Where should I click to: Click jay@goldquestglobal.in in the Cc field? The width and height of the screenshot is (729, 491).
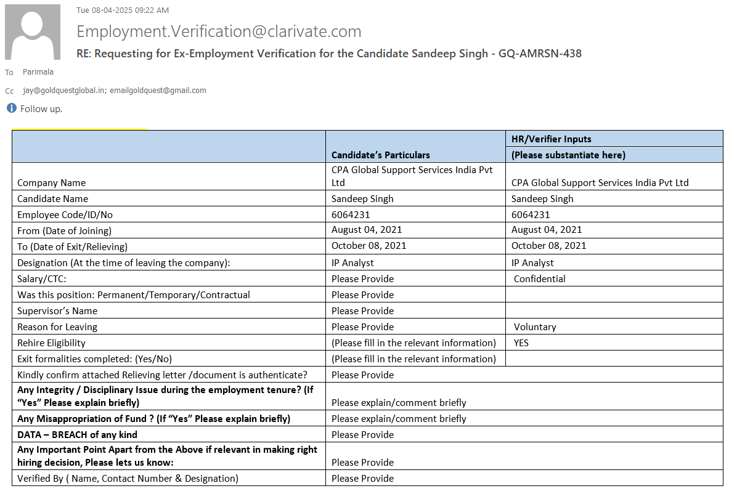[x=65, y=90]
